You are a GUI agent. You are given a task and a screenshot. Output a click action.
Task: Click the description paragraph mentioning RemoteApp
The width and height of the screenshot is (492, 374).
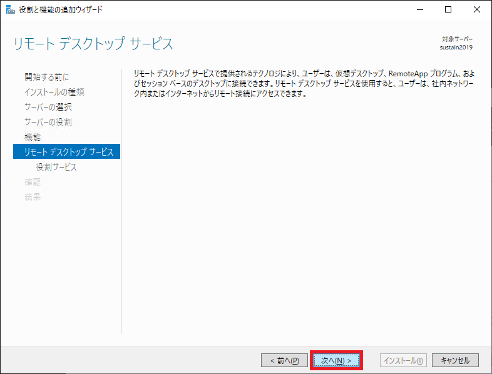click(304, 83)
